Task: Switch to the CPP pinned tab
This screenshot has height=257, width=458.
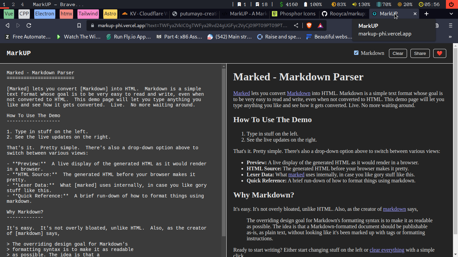Action: pyautogui.click(x=24, y=14)
